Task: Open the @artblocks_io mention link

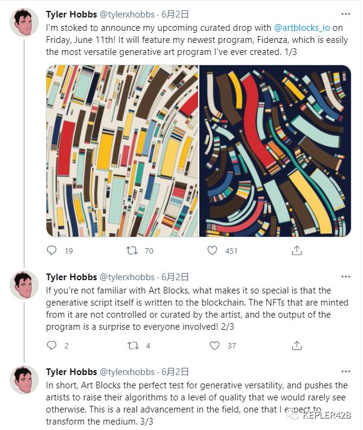Action: tap(302, 28)
